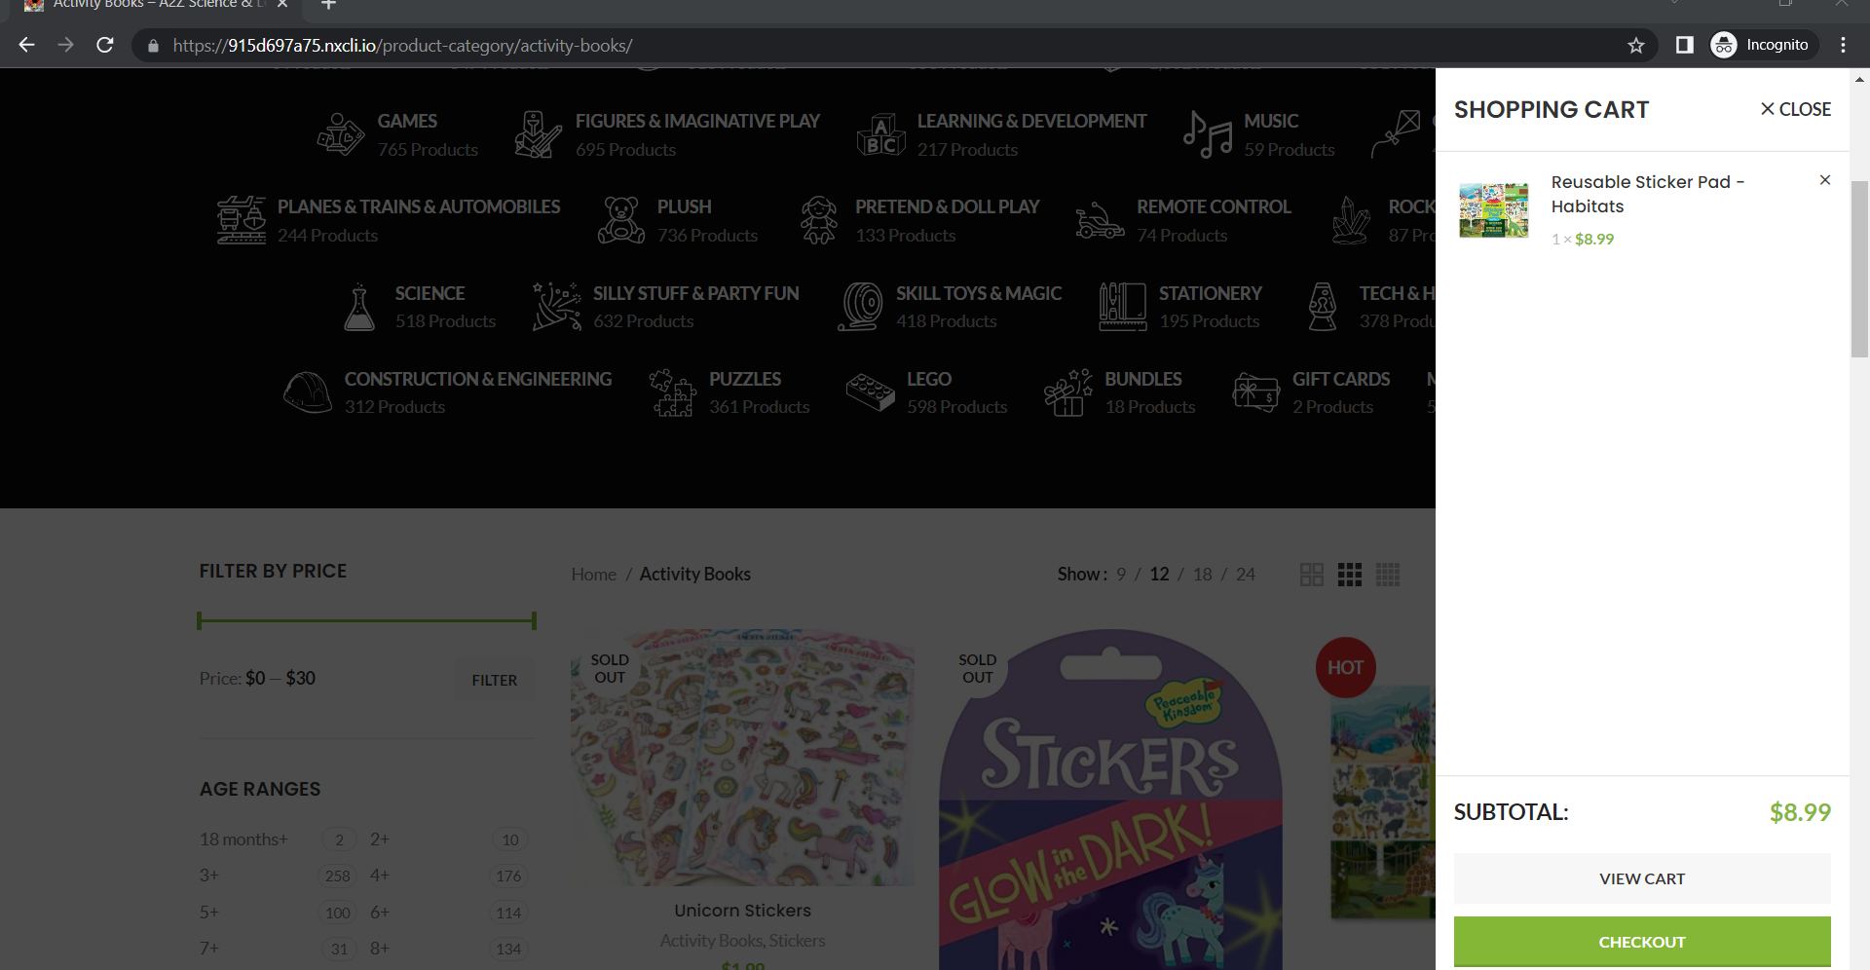This screenshot has height=970, width=1870.
Task: Open the Games category link
Action: [x=407, y=121]
